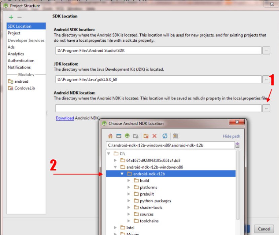Expand the Intel folder

115,228
